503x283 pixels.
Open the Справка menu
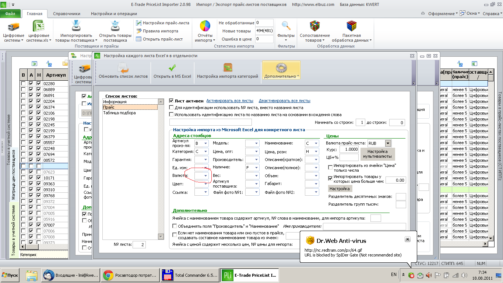click(x=492, y=14)
